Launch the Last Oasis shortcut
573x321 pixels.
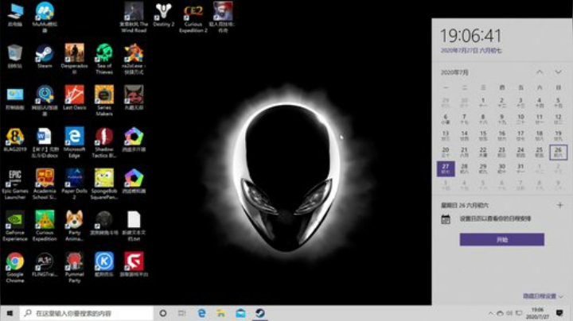pos(74,98)
